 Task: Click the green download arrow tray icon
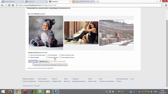148,92
